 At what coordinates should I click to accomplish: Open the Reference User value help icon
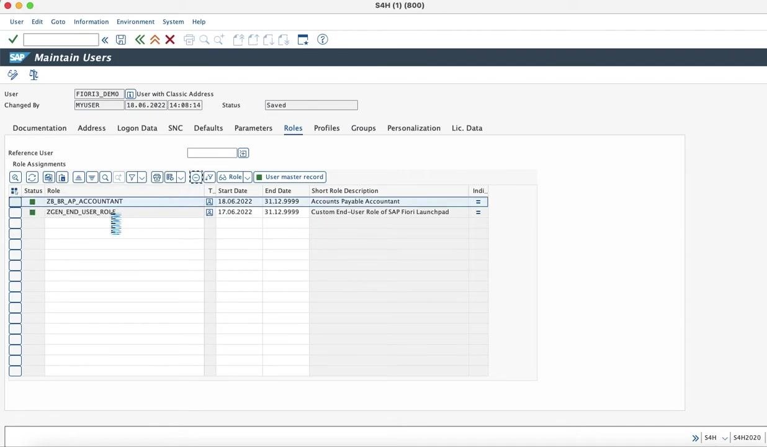pyautogui.click(x=243, y=153)
